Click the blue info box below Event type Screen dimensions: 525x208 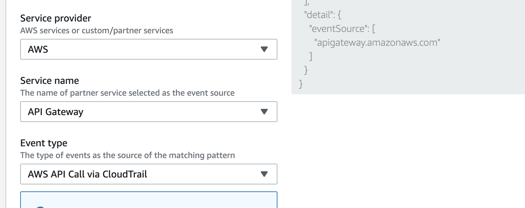pyautogui.click(x=148, y=200)
